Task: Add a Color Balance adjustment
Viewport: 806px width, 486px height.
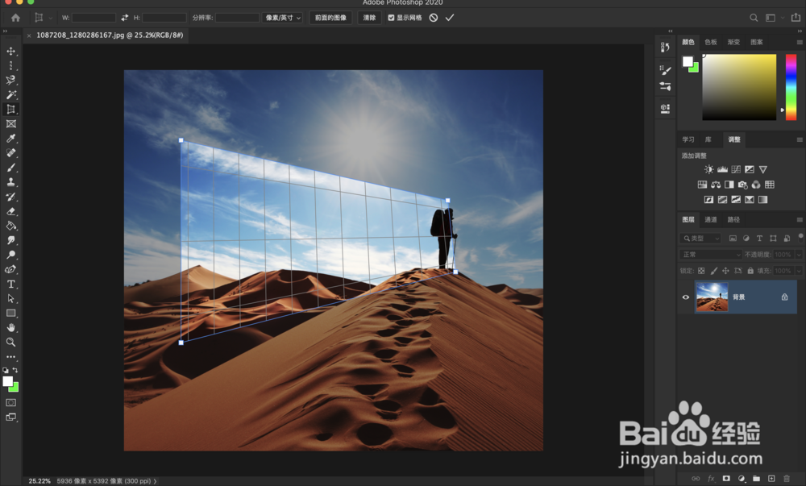Action: click(x=716, y=185)
